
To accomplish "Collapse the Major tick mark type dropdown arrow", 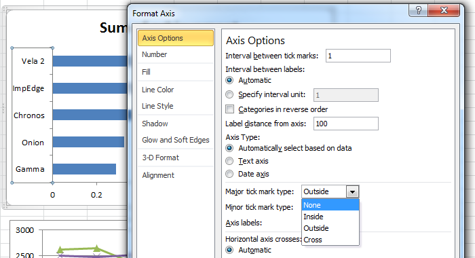I will [352, 191].
